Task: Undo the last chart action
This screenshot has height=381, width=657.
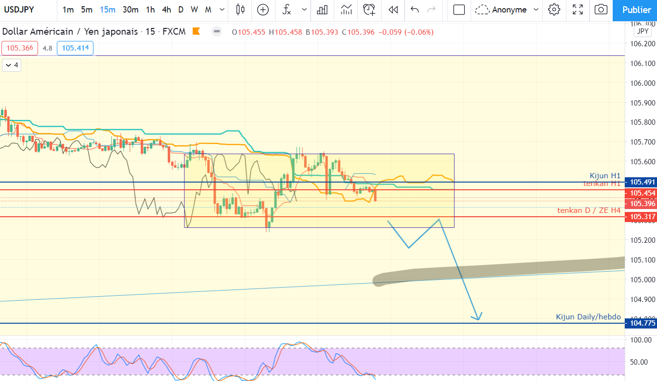Action: point(415,10)
